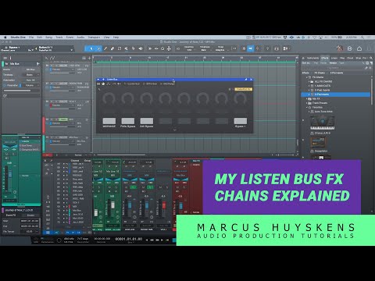
Task: Open the File menu
Action: click(x=31, y=37)
